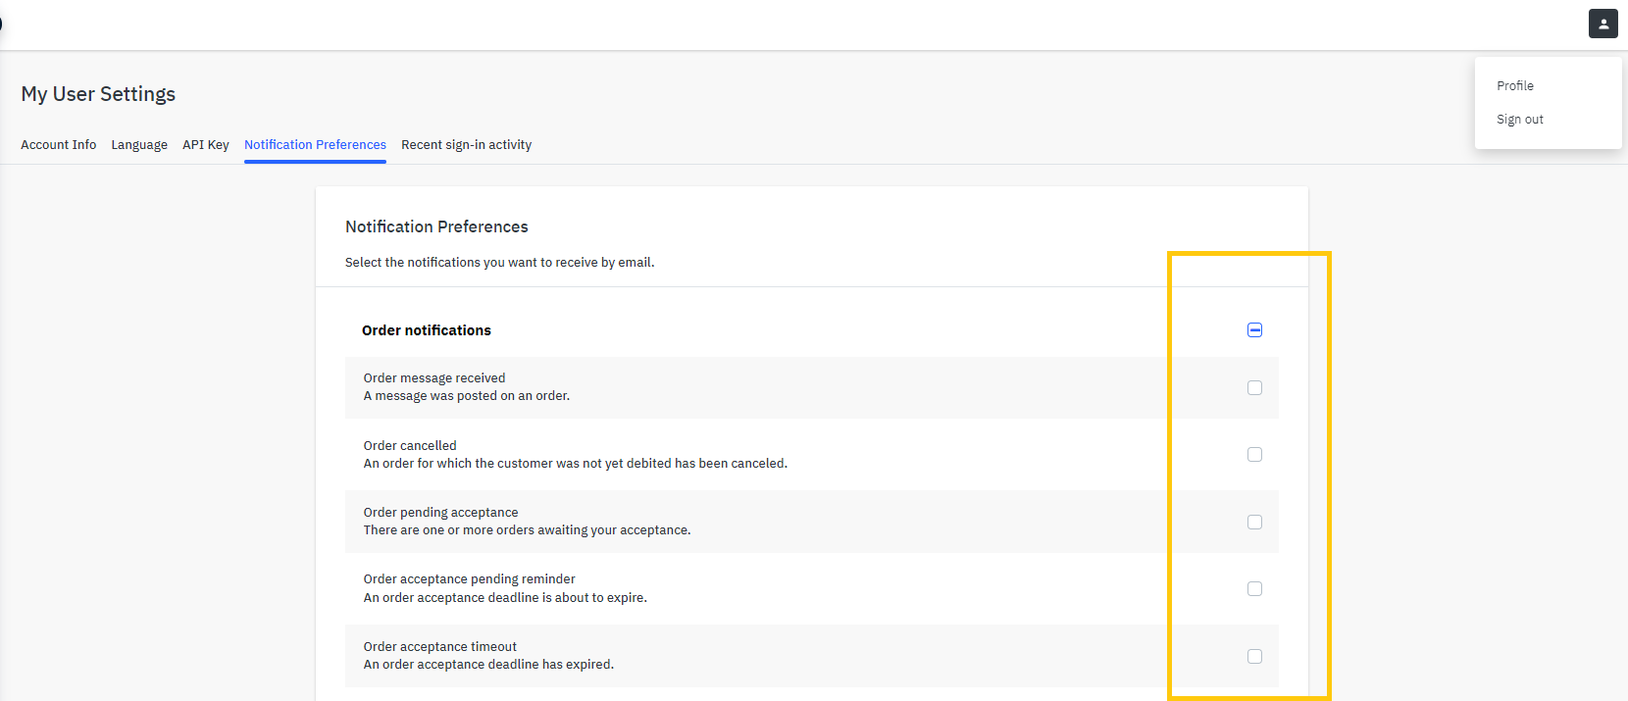Open the Language tab
The image size is (1628, 701).
pyautogui.click(x=139, y=145)
